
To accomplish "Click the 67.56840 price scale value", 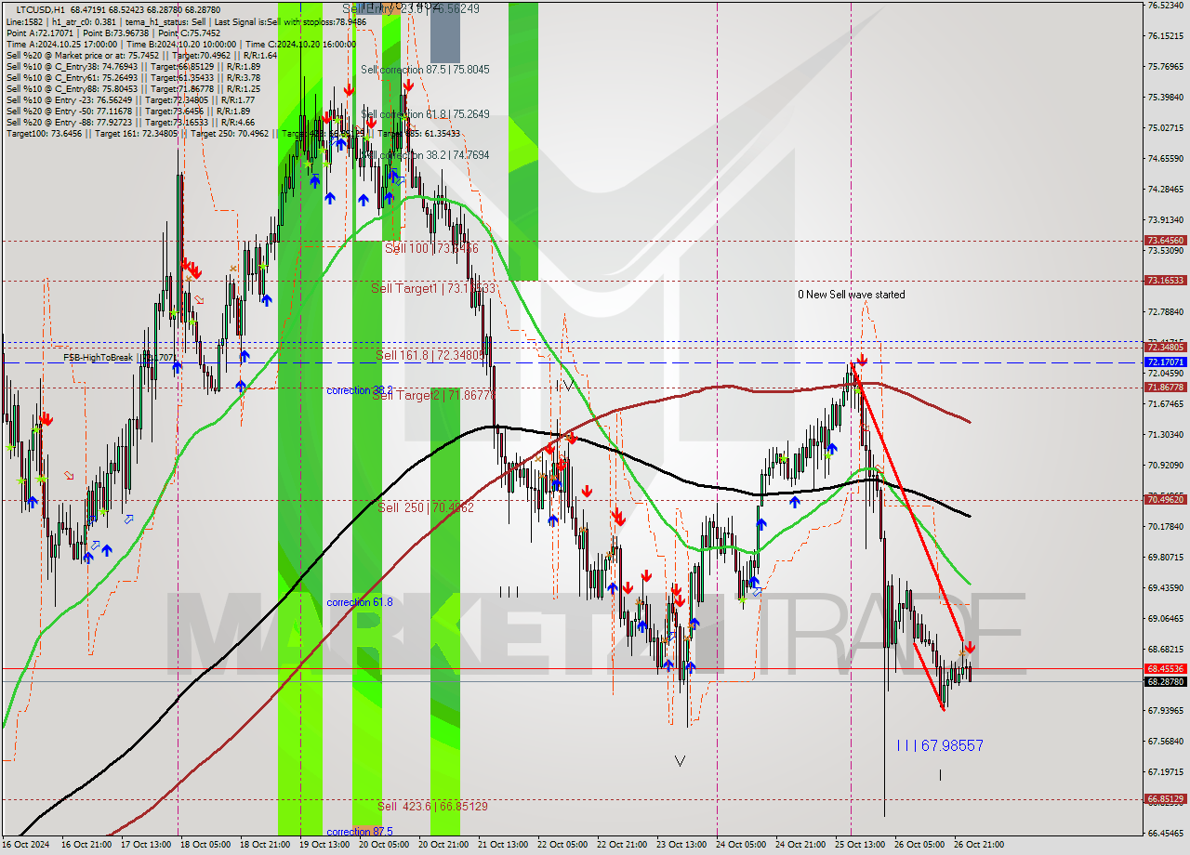I will coord(1165,741).
